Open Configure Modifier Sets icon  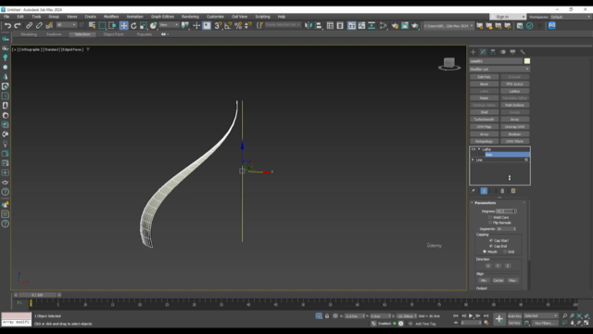(x=513, y=191)
